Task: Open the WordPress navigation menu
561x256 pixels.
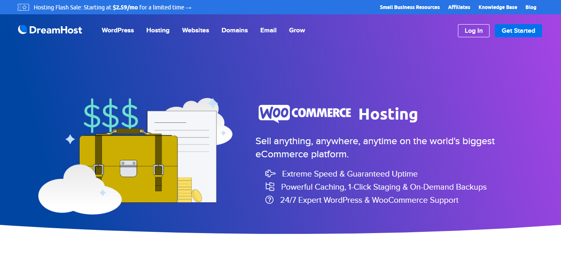Action: point(118,30)
